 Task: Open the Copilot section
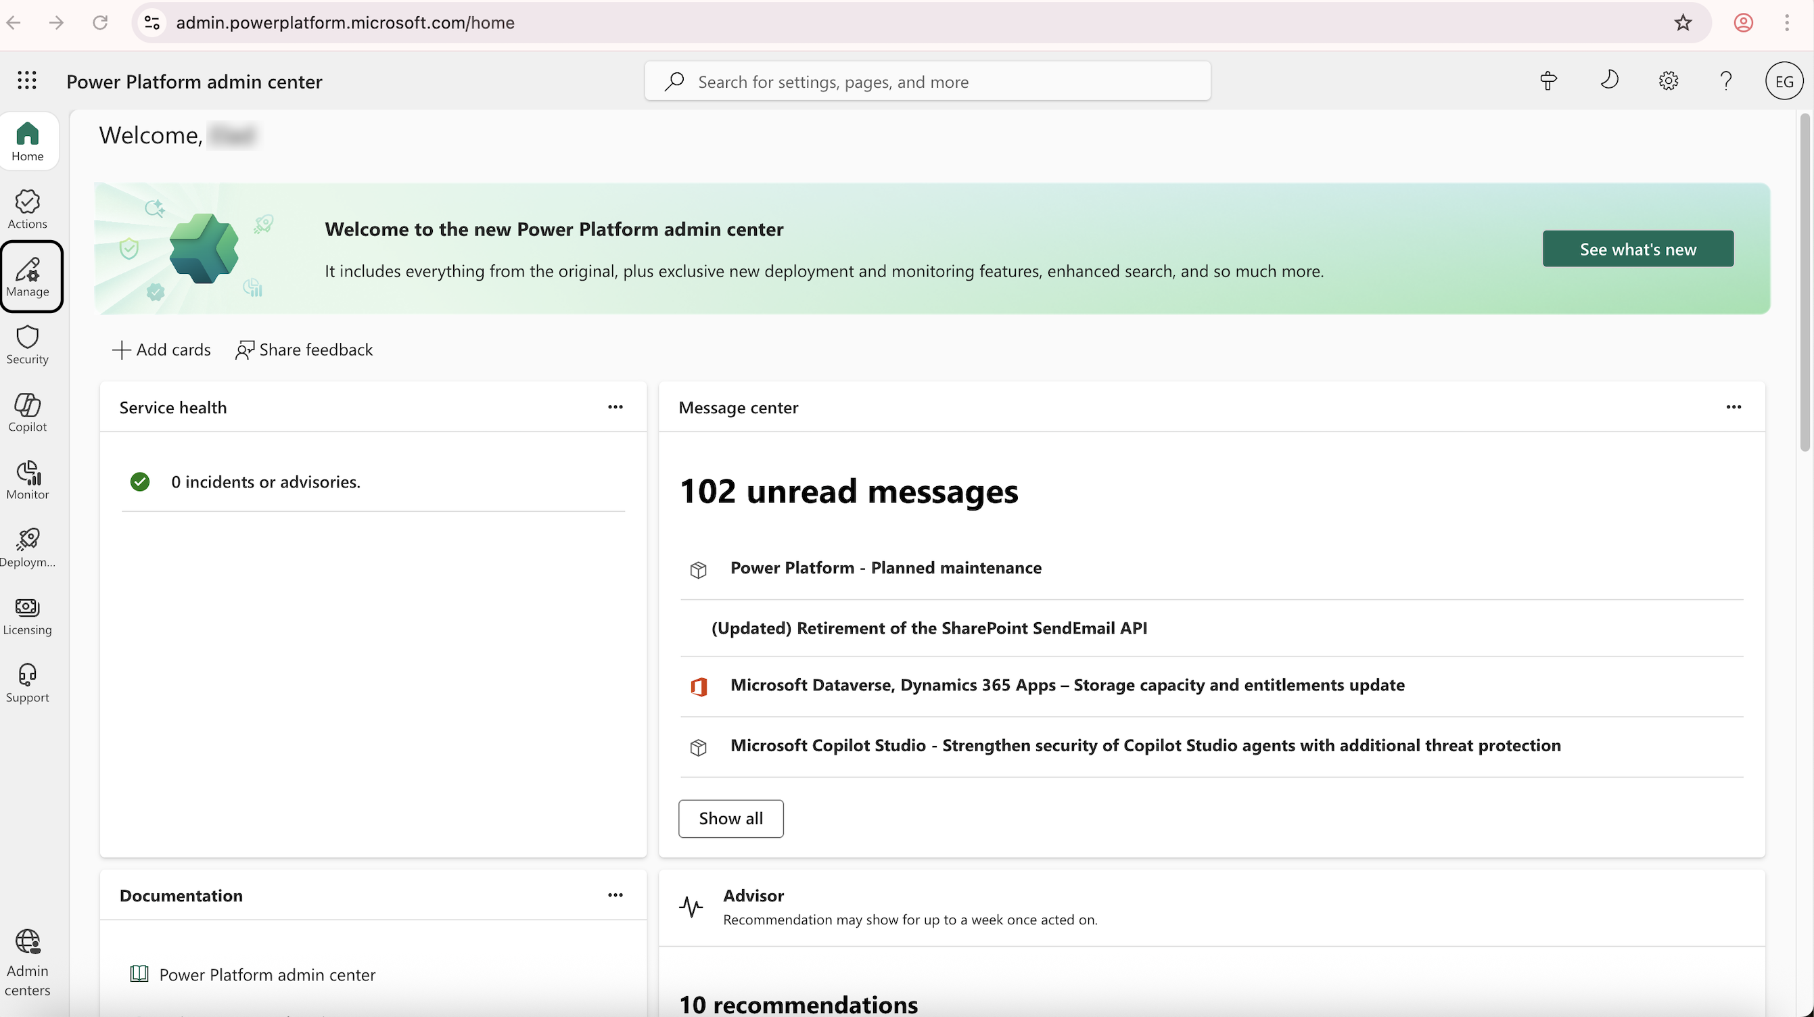[28, 412]
